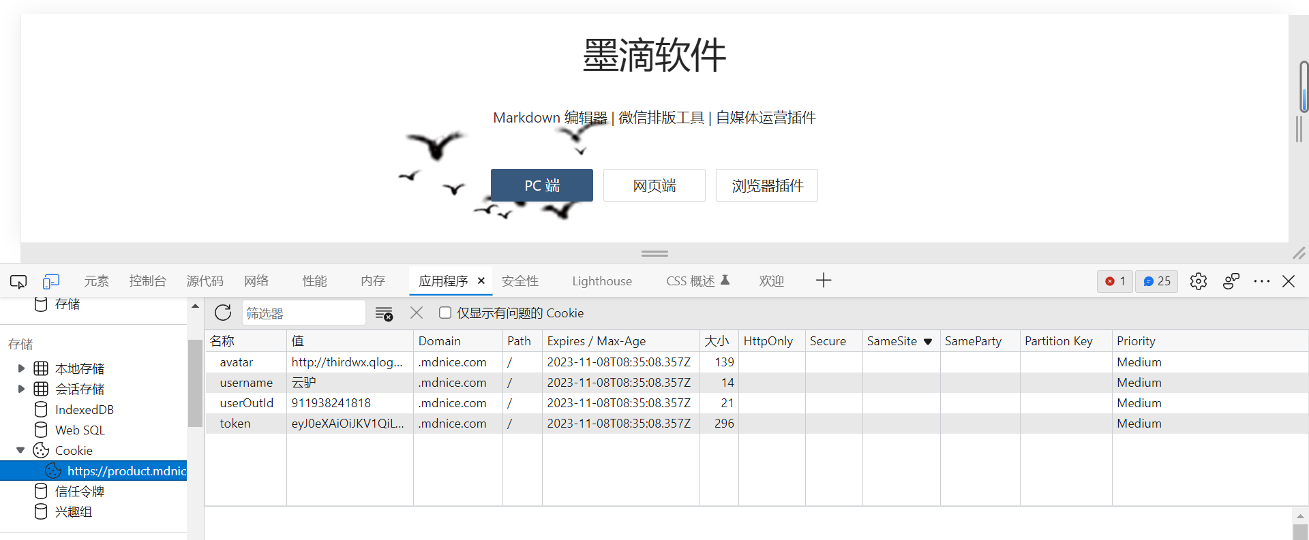1309x540 pixels.
Task: Sort by the Partition Key column header
Action: point(1066,341)
